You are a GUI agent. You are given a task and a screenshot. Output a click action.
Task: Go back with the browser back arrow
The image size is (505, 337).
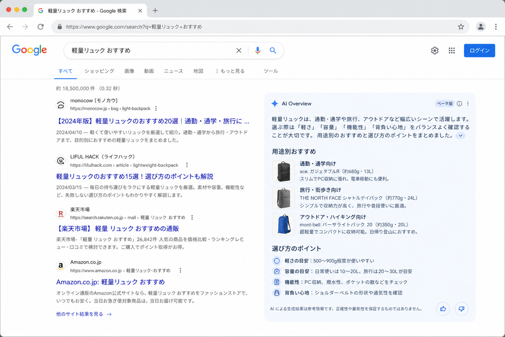coord(10,27)
